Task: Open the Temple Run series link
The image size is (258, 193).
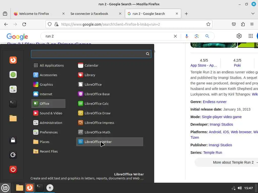Action: 213,153
